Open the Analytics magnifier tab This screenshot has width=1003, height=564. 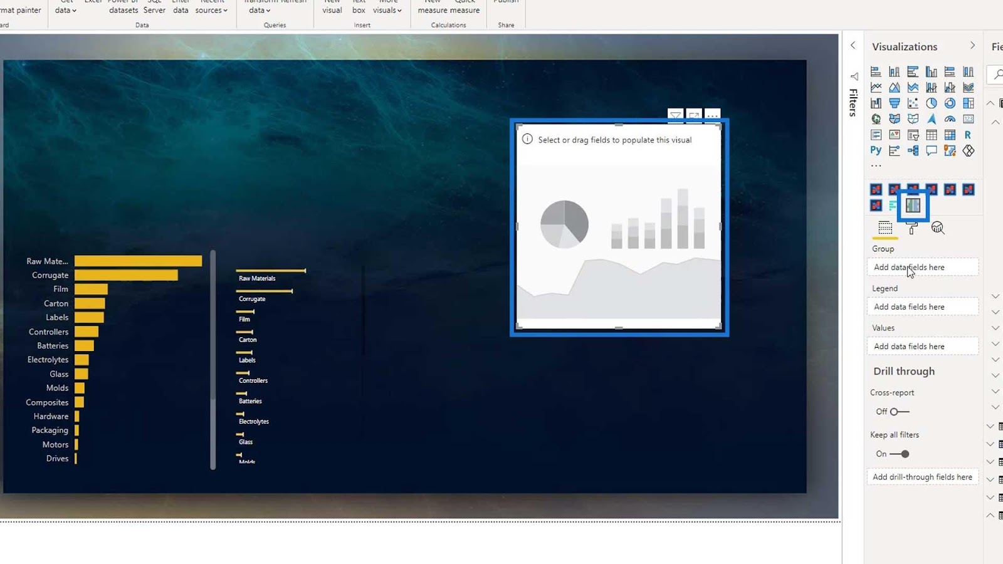tap(938, 228)
